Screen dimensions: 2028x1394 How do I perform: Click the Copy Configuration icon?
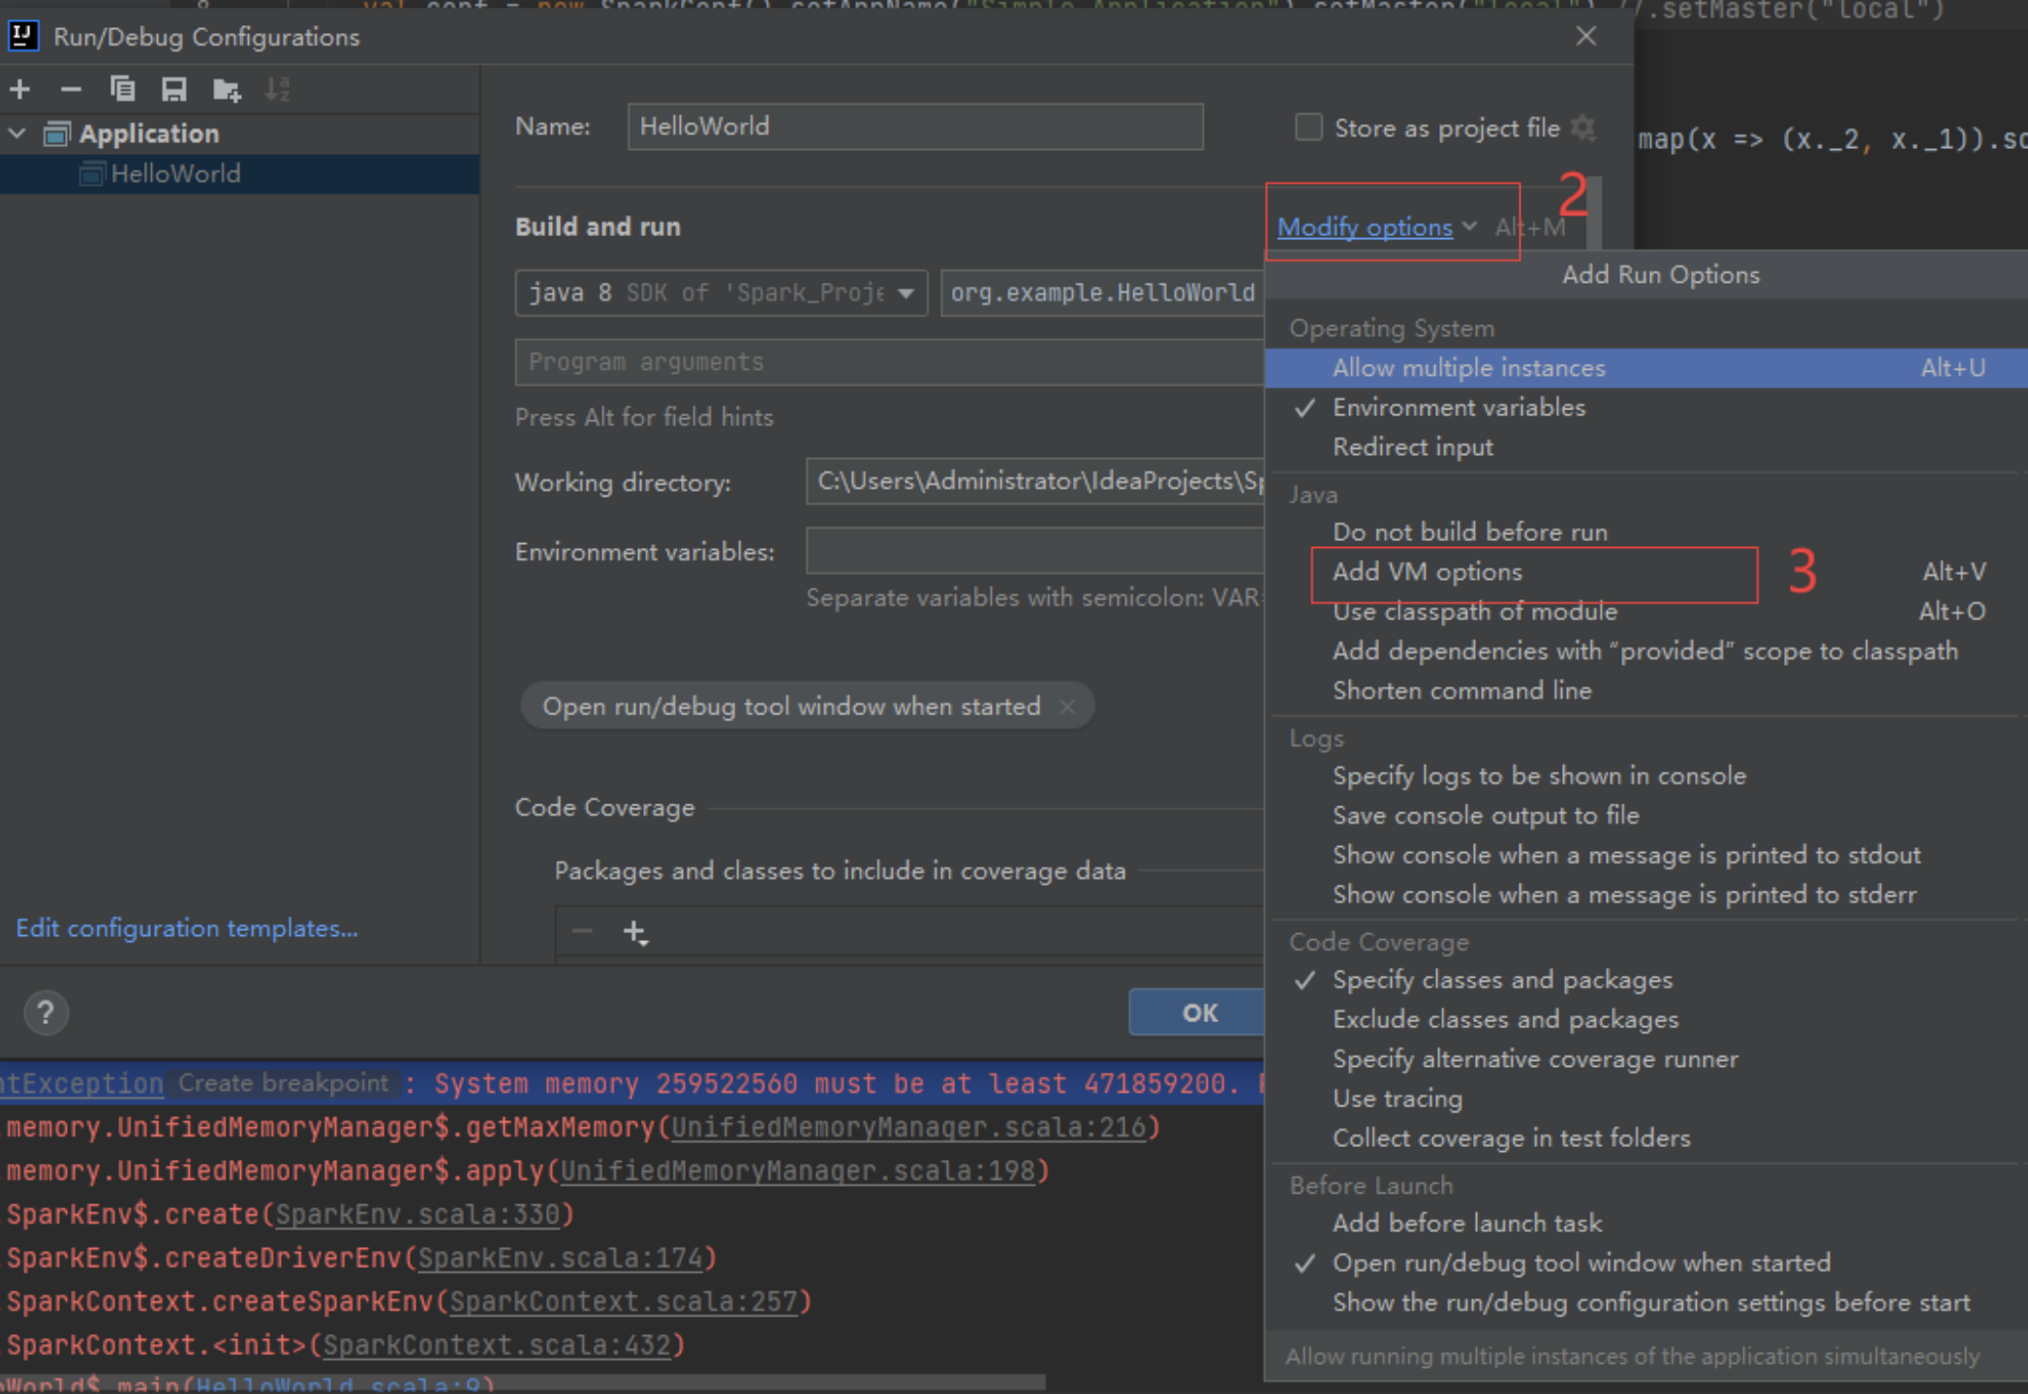pos(123,90)
